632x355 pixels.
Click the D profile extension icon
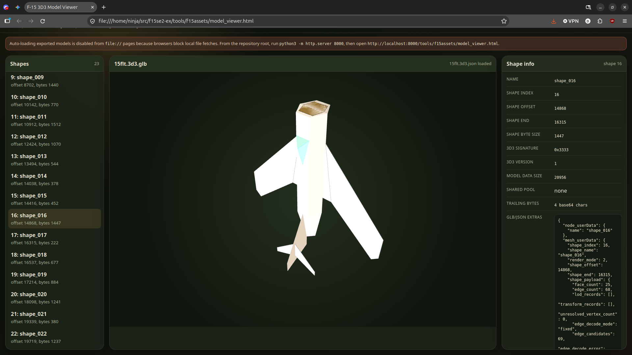click(x=588, y=21)
